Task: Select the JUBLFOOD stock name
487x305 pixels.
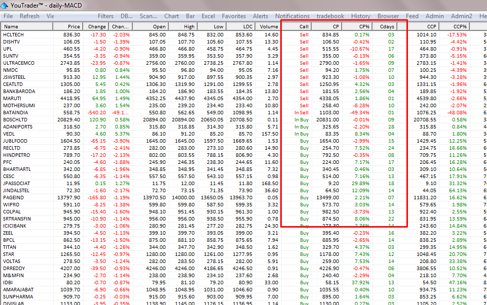Action: click(15, 141)
